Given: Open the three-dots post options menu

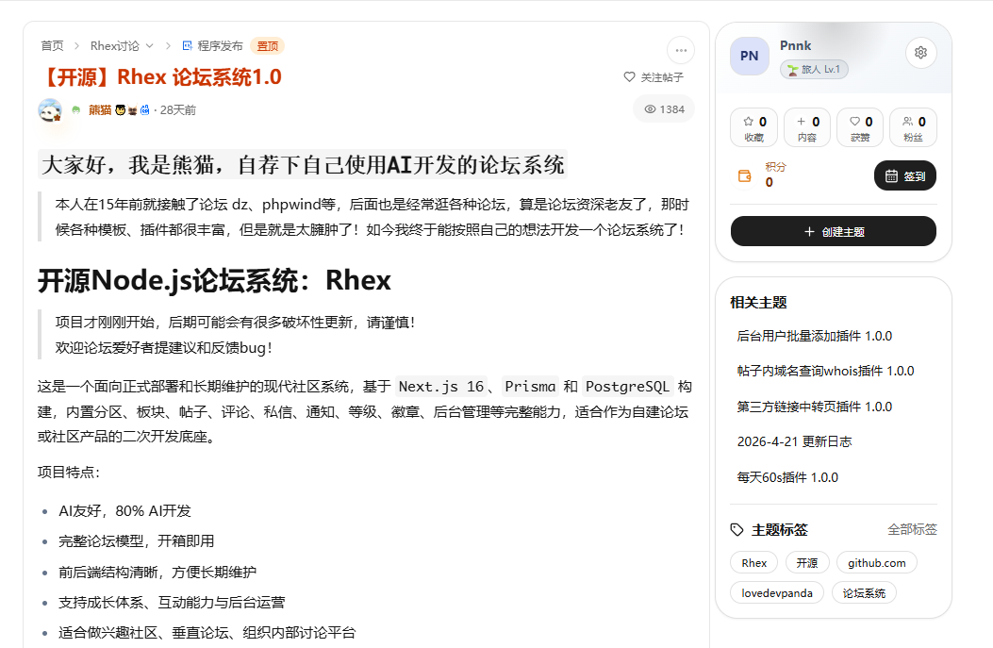Looking at the screenshot, I should (x=681, y=51).
